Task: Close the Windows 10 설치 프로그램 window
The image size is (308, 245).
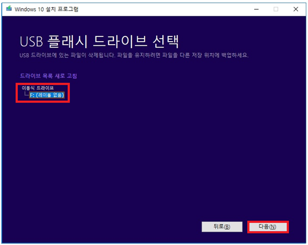Action: tap(296, 9)
